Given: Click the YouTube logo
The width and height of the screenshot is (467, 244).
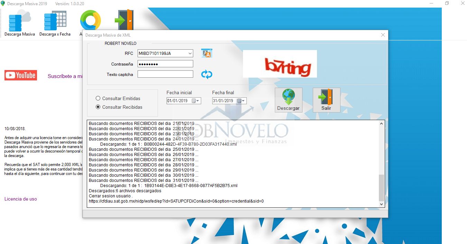Looking at the screenshot, I should click(x=20, y=76).
